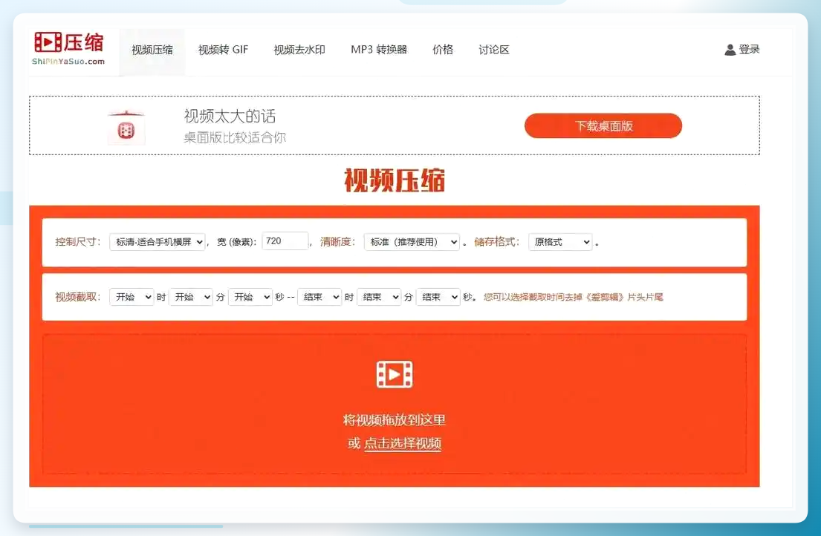Click the ShiPinYaSuo.com site logo
The height and width of the screenshot is (536, 821).
(68, 48)
